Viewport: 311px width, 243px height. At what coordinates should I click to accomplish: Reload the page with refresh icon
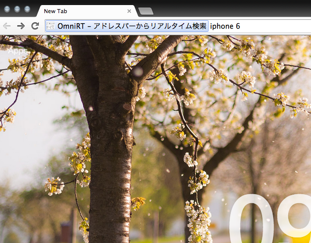(x=35, y=26)
